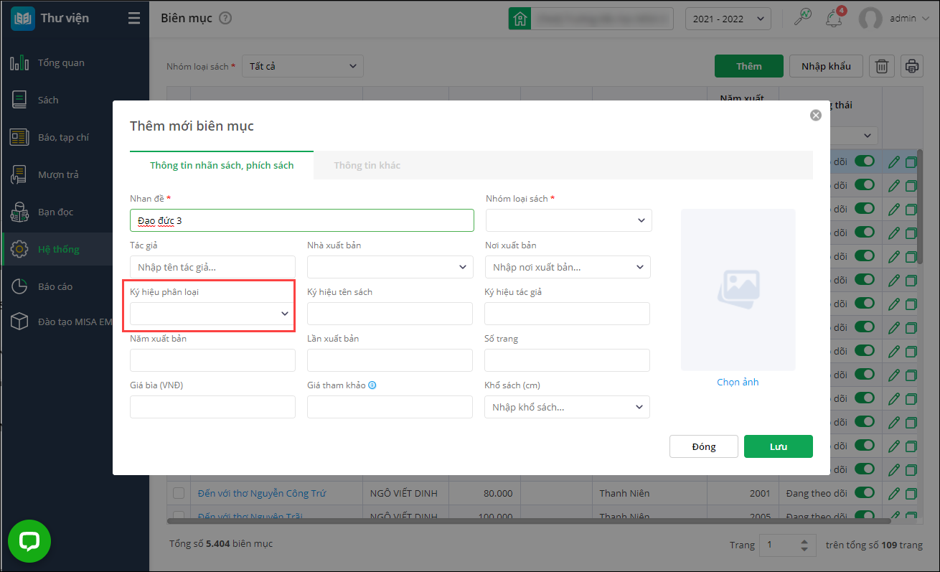Click the green home school icon
Viewport: 940px width, 572px height.
(x=520, y=19)
